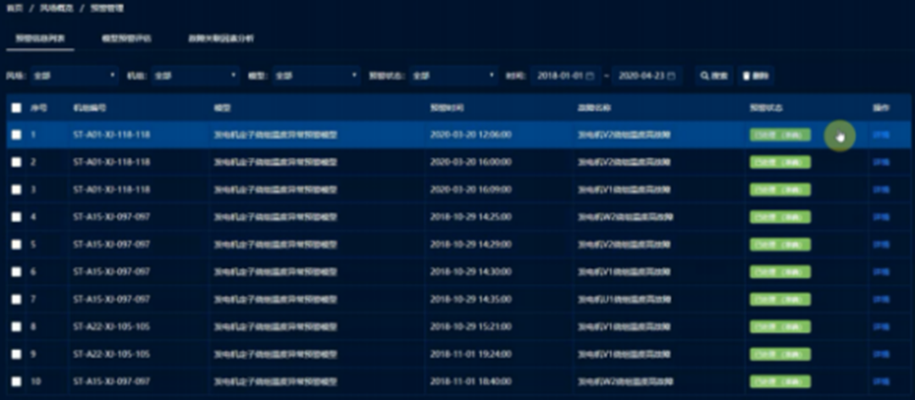Screen dimensions: 915x400
Task: Click the magnifier search button
Action: pyautogui.click(x=713, y=76)
